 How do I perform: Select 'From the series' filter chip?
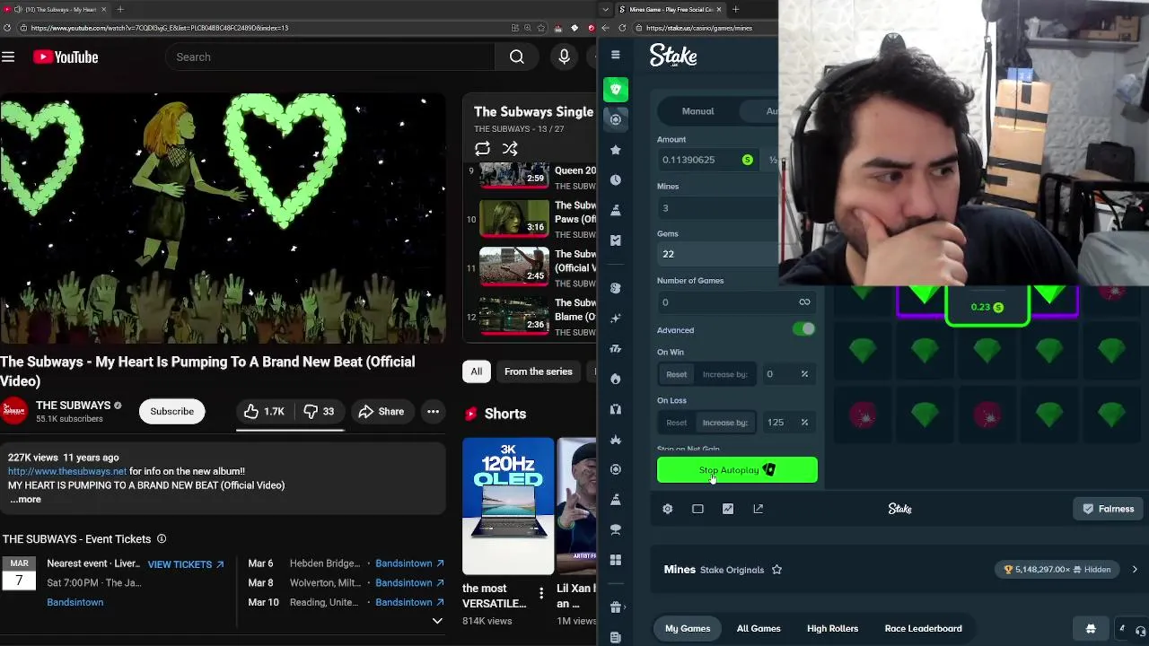click(x=539, y=371)
